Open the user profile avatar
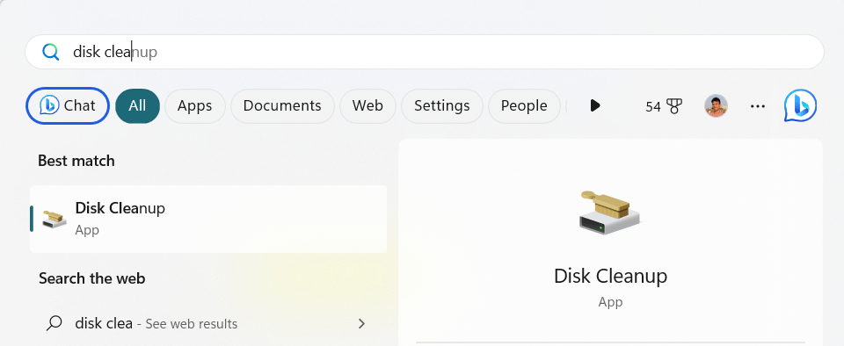 click(716, 106)
